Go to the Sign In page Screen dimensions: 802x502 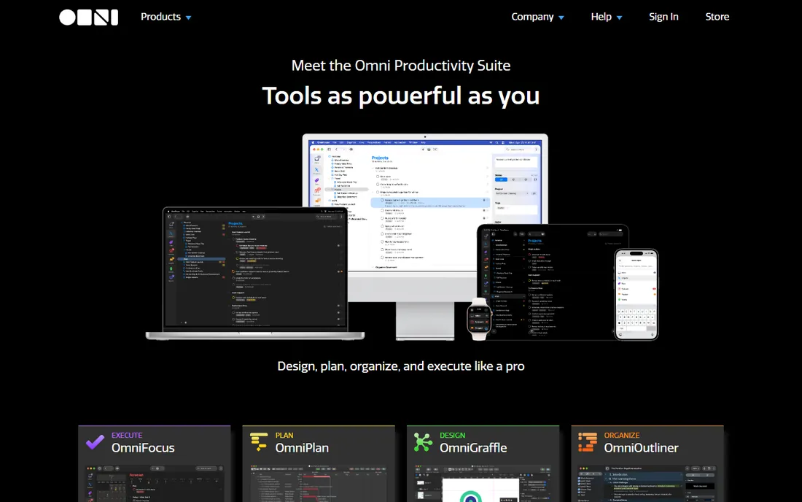coord(663,17)
